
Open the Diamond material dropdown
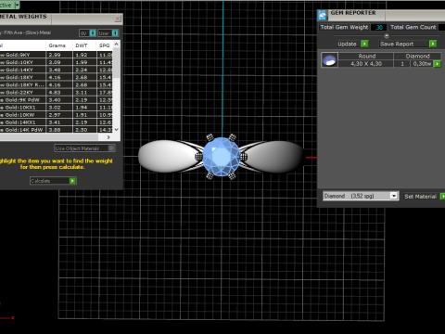393,196
